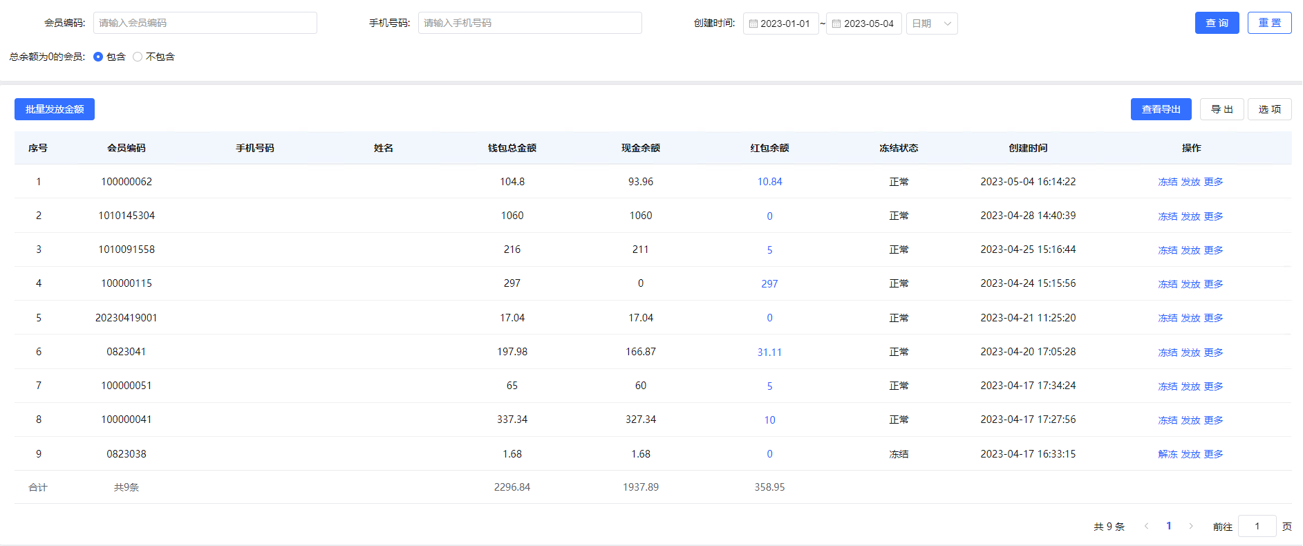Open 更多 for member 100000115
The height and width of the screenshot is (546, 1303).
1213,284
